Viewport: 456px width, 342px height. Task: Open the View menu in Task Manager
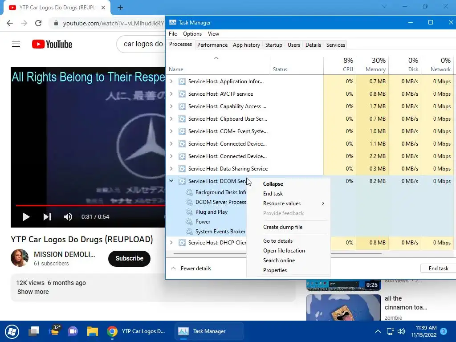(x=213, y=34)
